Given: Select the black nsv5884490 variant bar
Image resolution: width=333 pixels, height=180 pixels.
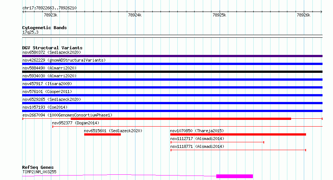Looking at the screenshot, I should (x=172, y=72).
